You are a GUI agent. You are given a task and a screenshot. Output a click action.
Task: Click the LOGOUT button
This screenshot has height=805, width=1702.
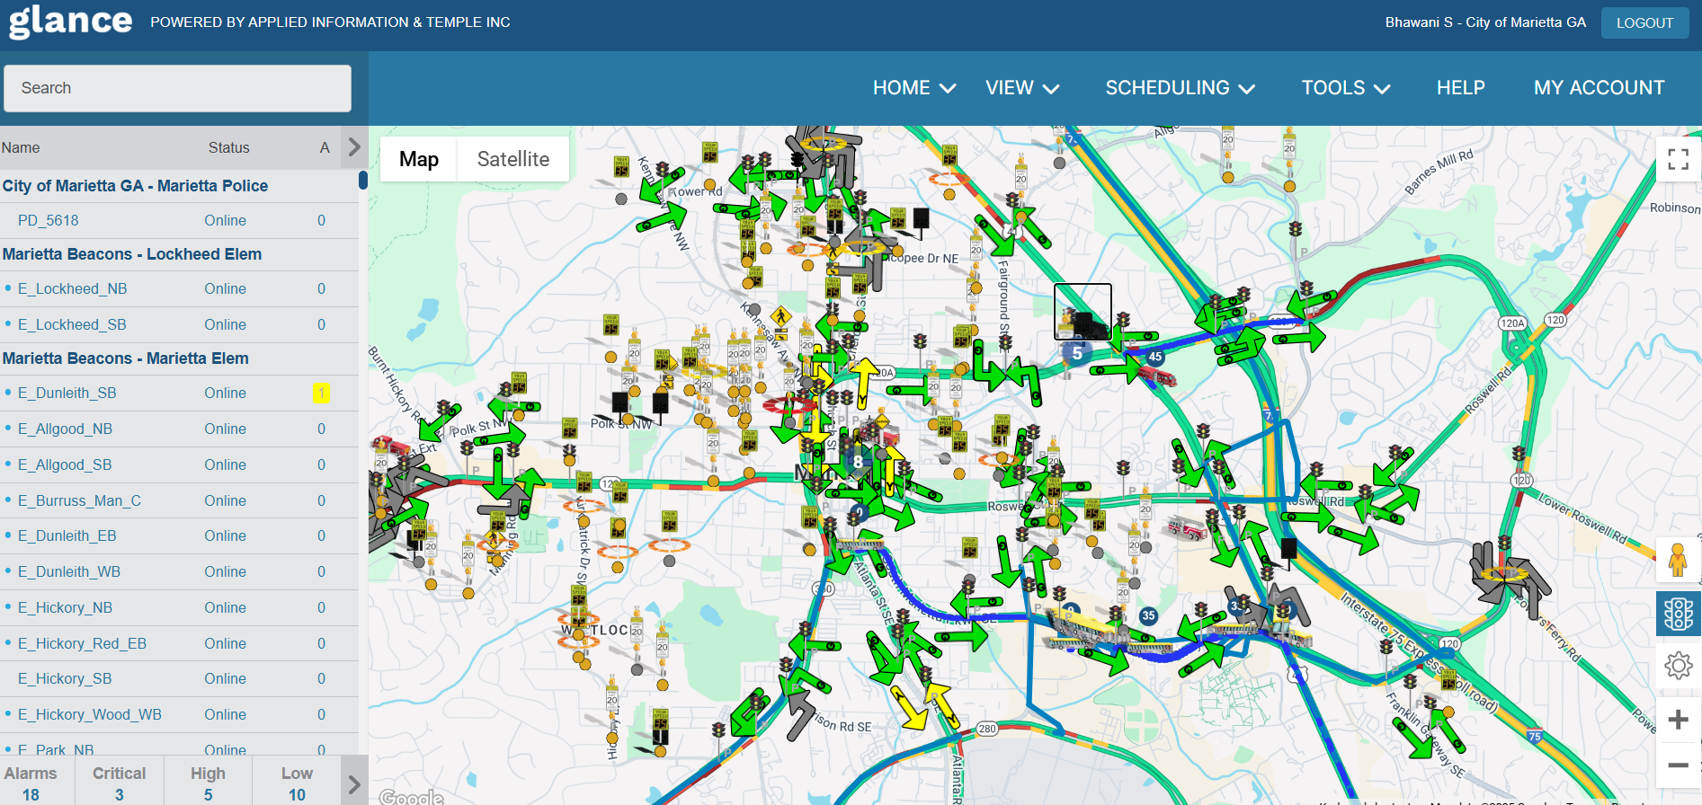(1644, 22)
